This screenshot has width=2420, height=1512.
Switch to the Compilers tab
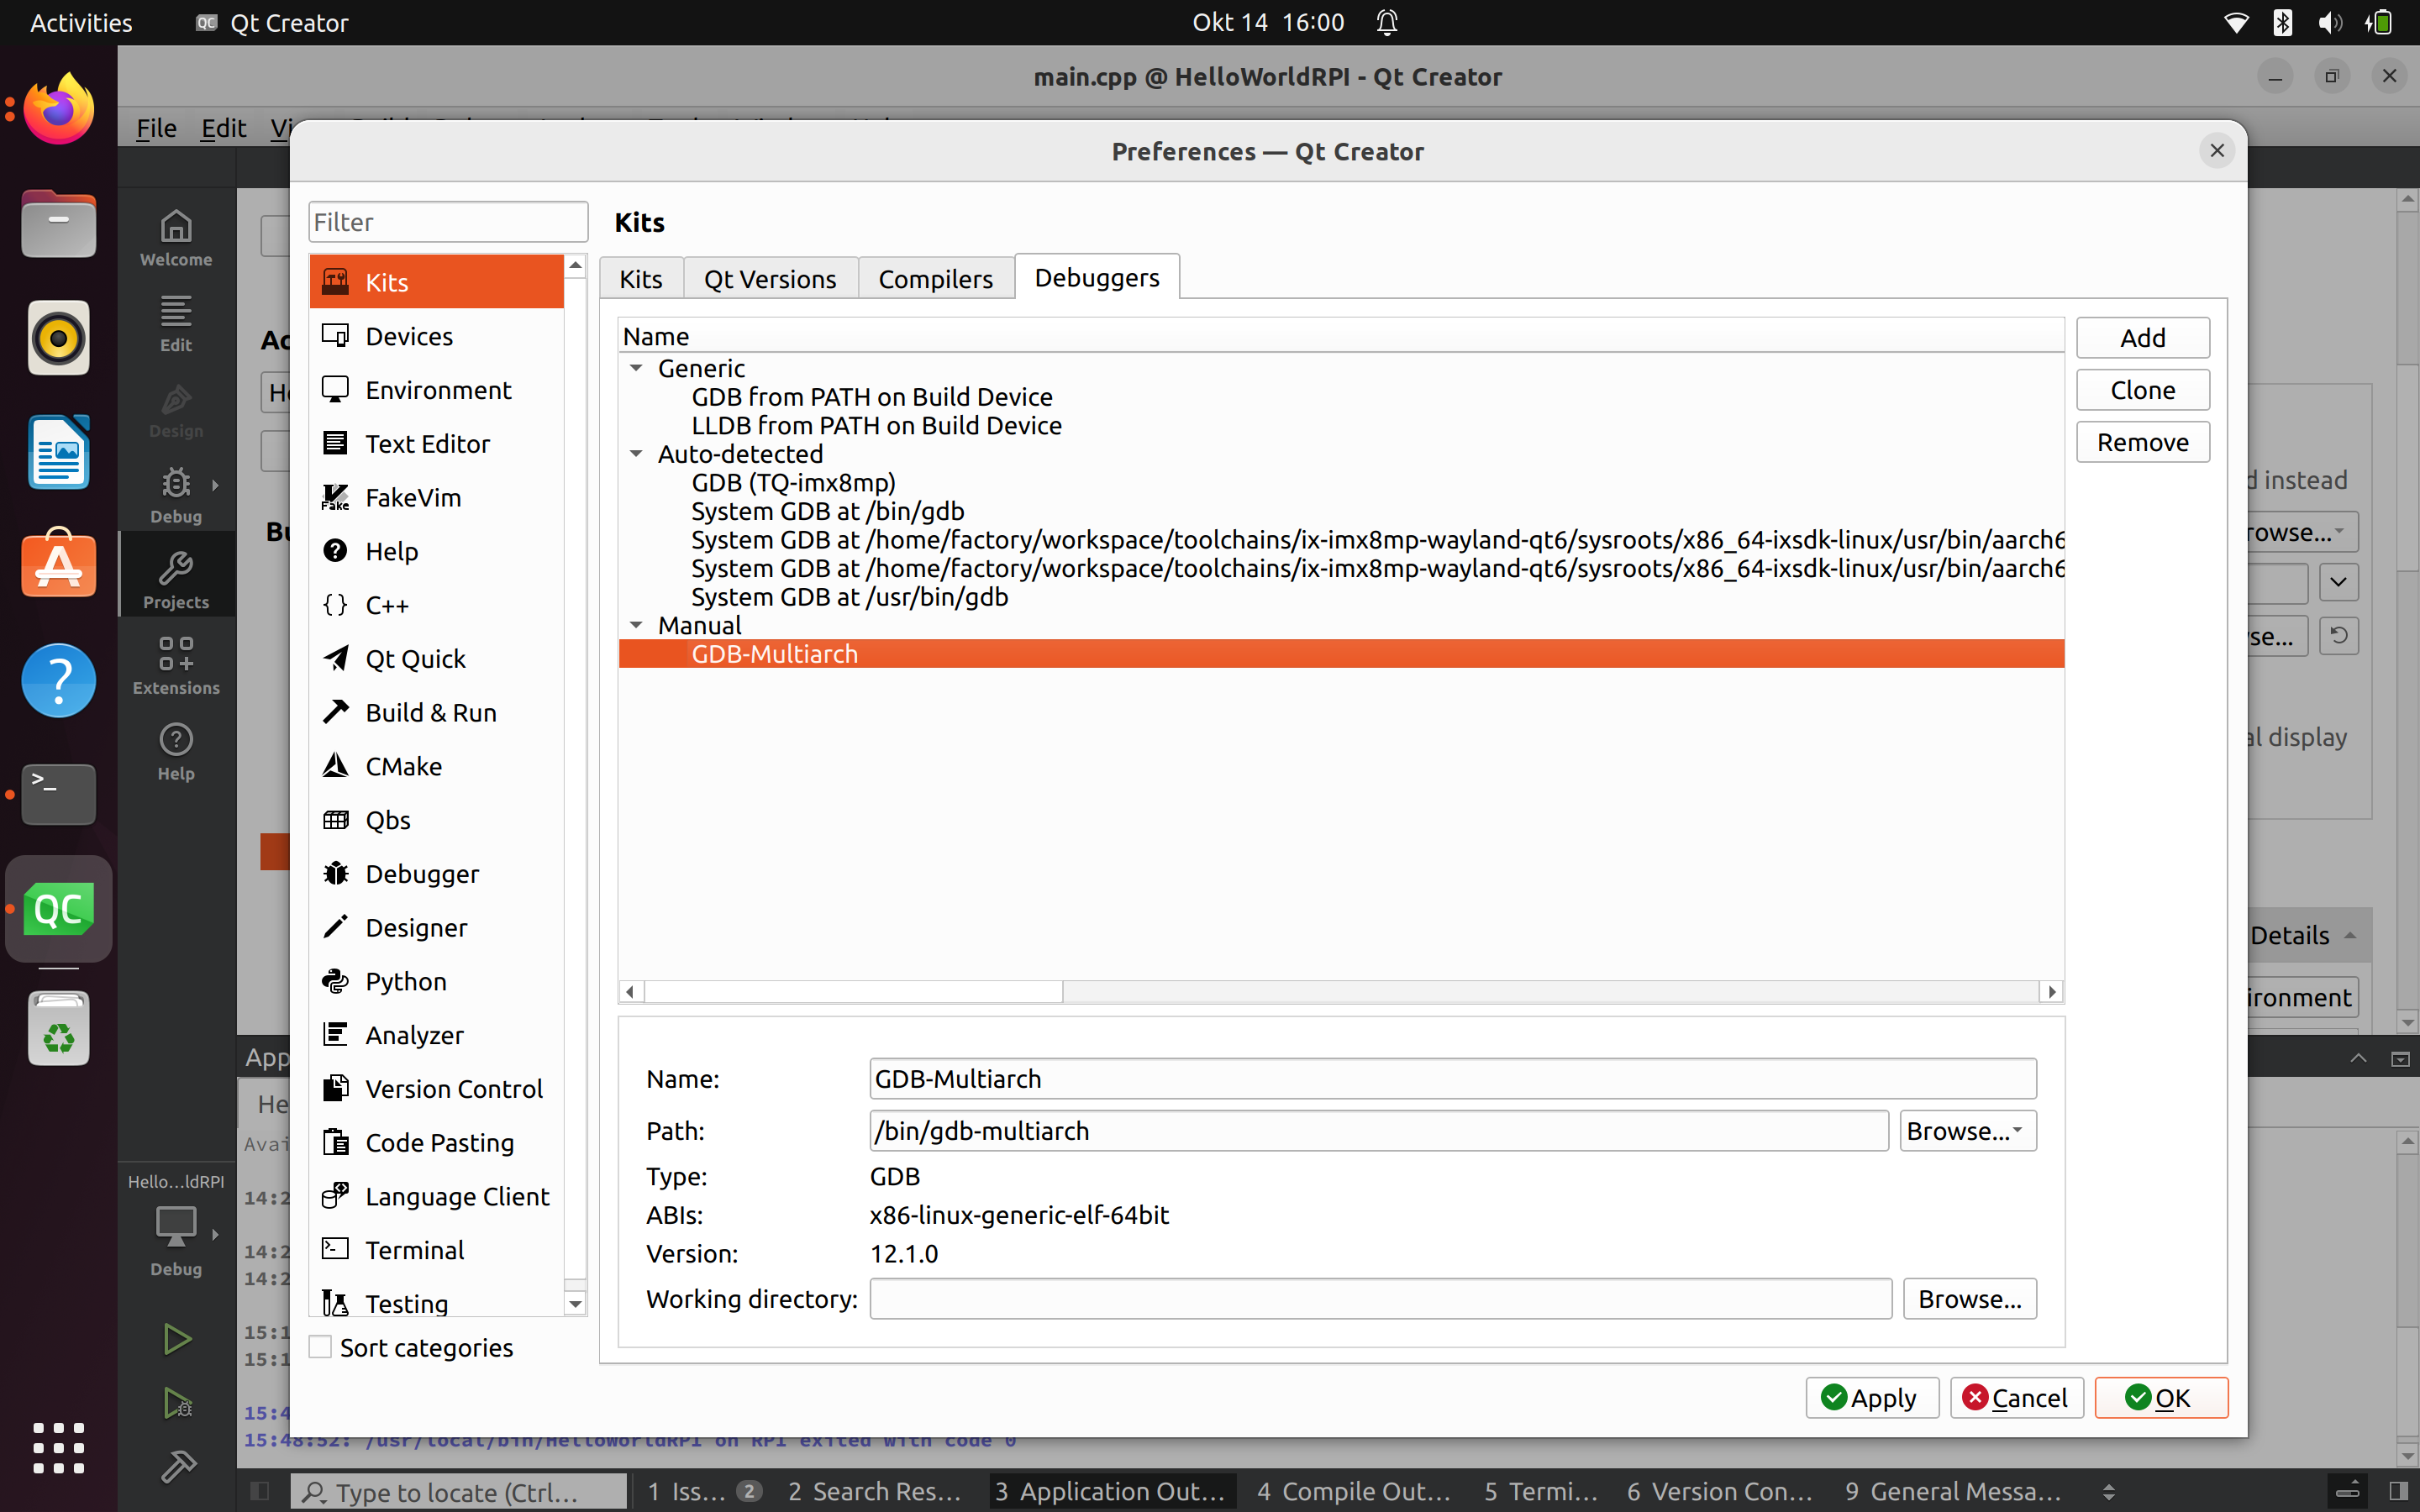point(935,279)
